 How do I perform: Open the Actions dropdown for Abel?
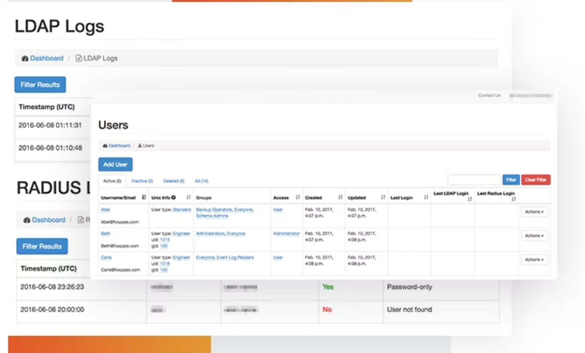click(534, 212)
